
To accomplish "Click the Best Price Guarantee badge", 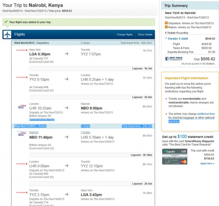I will tap(174, 59).
